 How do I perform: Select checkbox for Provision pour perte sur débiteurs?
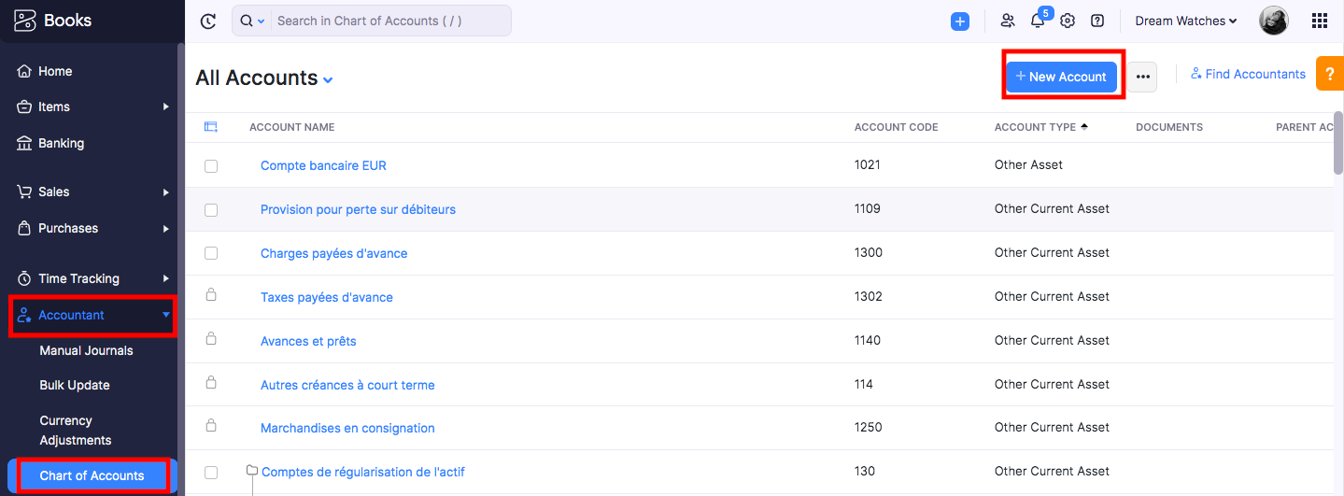211,210
